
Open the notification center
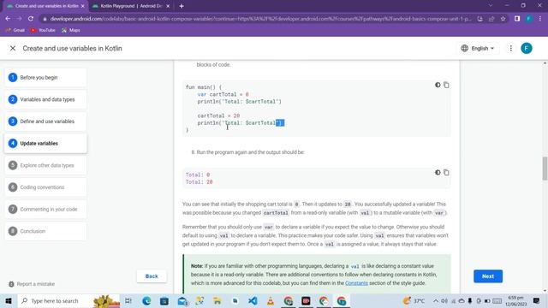tap(537, 300)
